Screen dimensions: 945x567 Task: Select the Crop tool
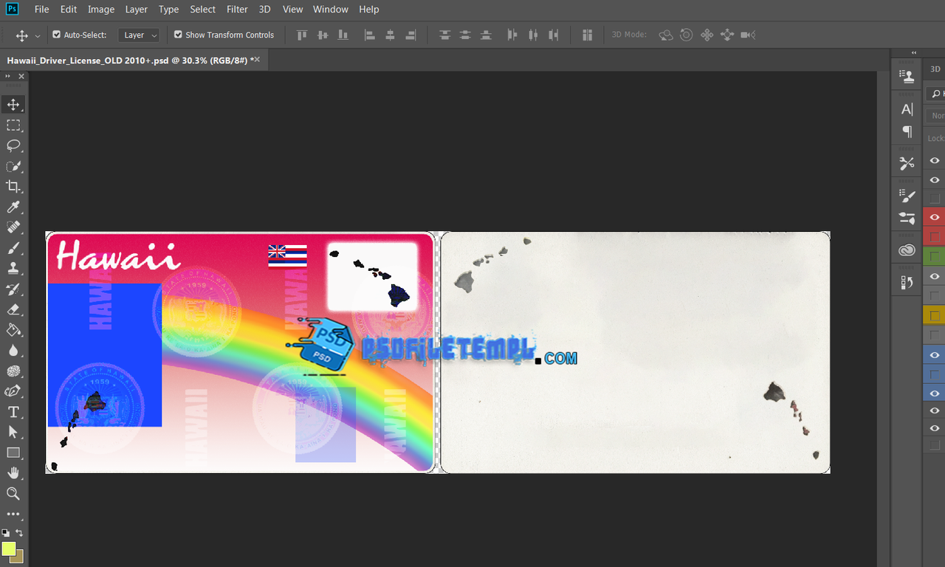[x=13, y=186]
